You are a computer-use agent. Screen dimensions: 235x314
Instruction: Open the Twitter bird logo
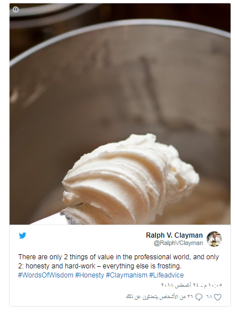pos(22,235)
